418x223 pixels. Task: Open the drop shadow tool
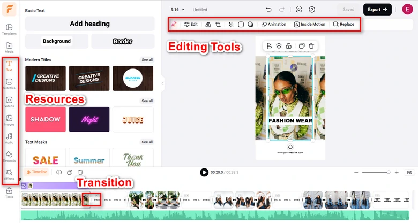(x=250, y=25)
